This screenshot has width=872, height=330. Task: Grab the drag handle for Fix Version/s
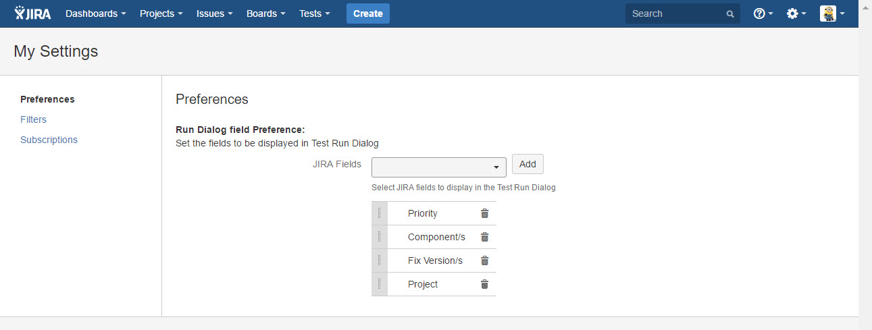tap(380, 260)
